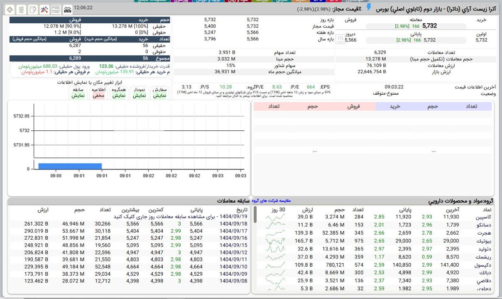Open the list view icon in toolbar
Image resolution: width=502 pixels, height=299 pixels.
55,9
